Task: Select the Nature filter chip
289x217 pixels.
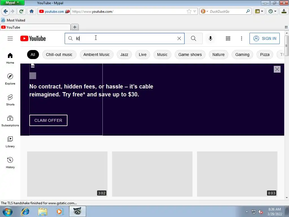Action: 218,55
